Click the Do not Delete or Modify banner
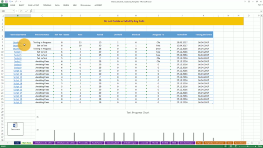This screenshot has width=263, height=148. [x=124, y=21]
